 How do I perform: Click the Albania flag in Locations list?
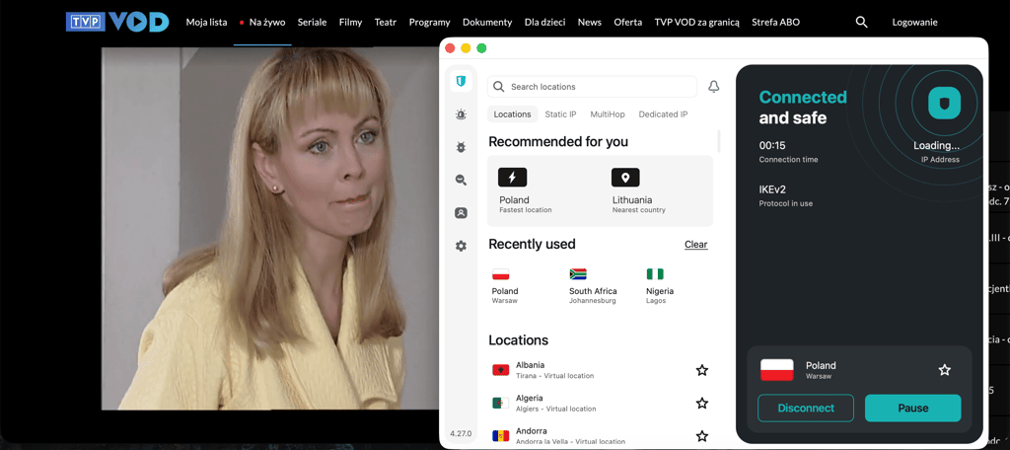500,370
